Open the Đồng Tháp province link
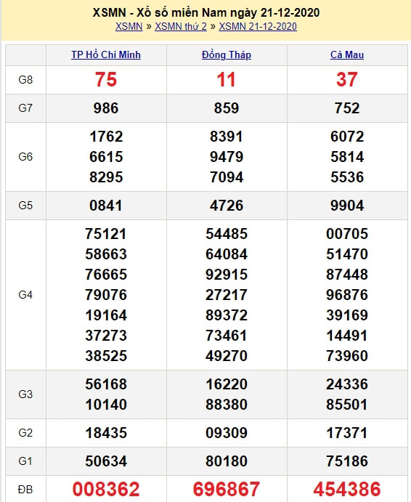The height and width of the screenshot is (502, 411). point(227,54)
